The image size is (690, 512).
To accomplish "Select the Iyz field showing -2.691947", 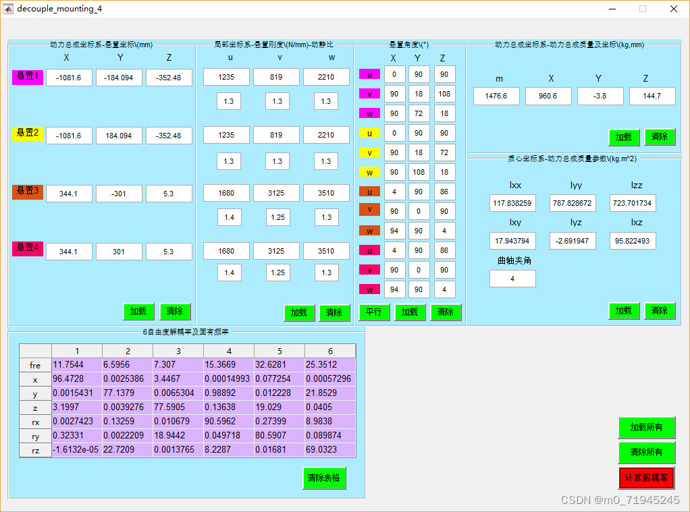I will pyautogui.click(x=573, y=241).
